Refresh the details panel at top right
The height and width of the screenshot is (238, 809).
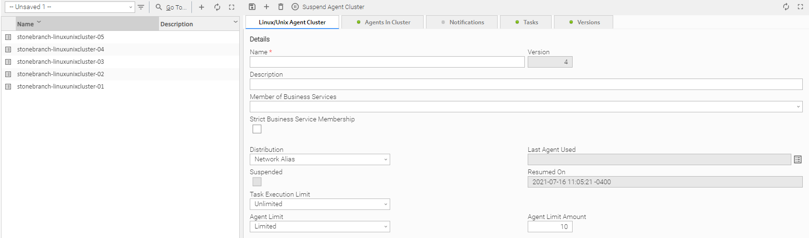[786, 7]
